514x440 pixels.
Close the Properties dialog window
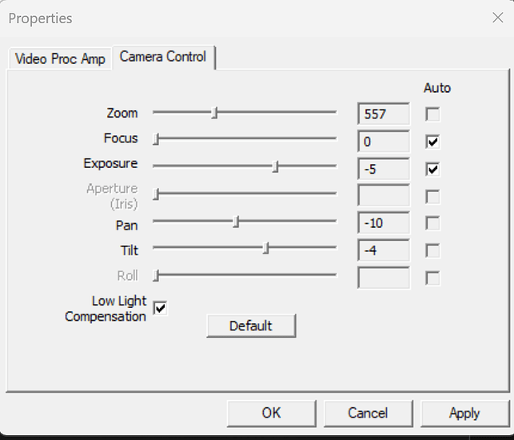[x=497, y=18]
